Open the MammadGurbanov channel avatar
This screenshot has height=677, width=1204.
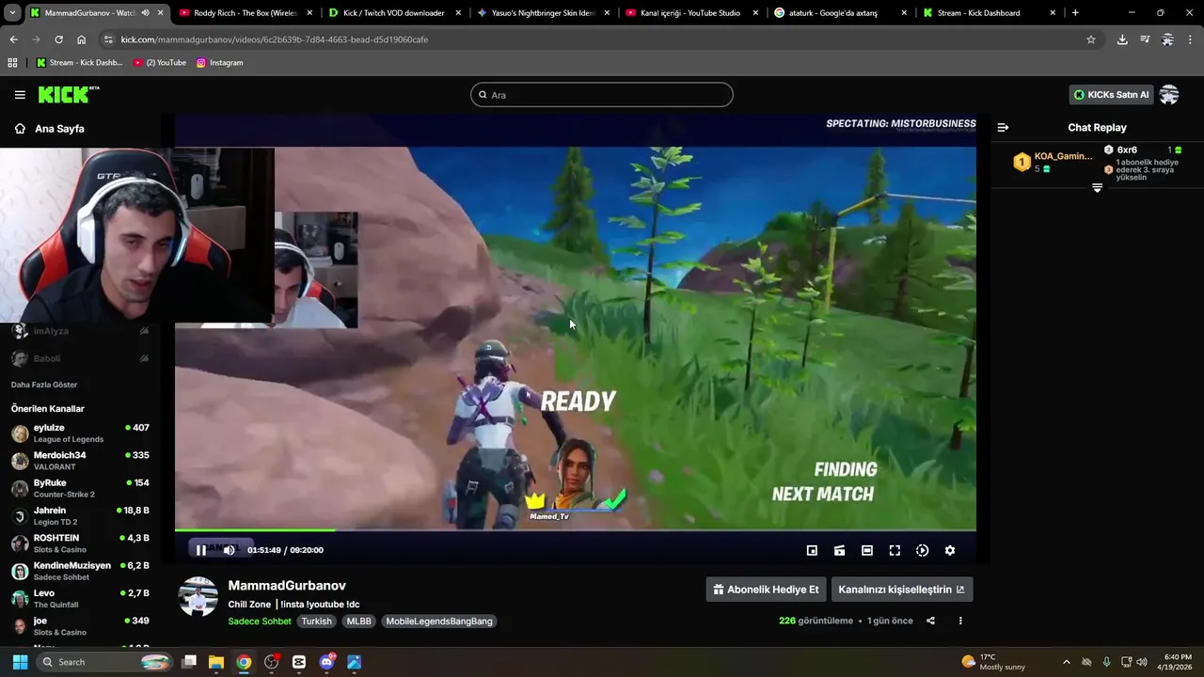click(x=198, y=597)
